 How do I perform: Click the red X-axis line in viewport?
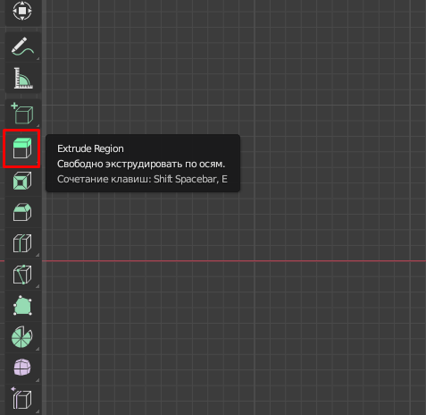(234, 261)
